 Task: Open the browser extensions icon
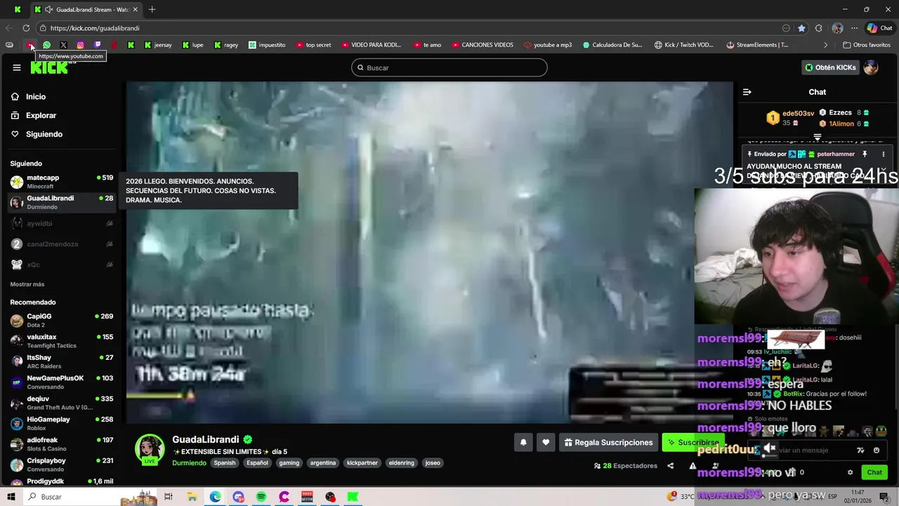point(819,28)
